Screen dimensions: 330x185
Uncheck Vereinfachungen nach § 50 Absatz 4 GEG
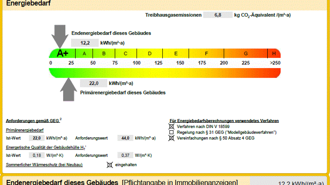171,138
